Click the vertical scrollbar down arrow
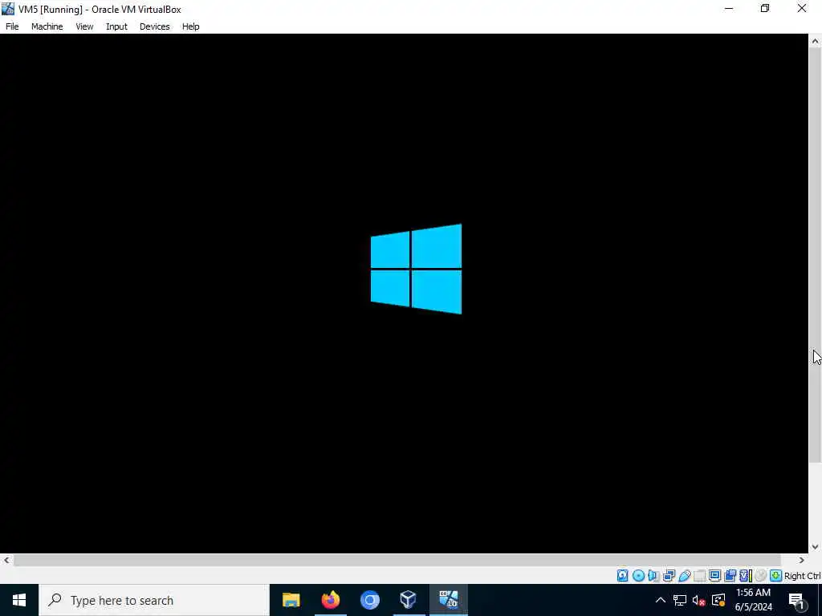This screenshot has height=616, width=822. 816,547
